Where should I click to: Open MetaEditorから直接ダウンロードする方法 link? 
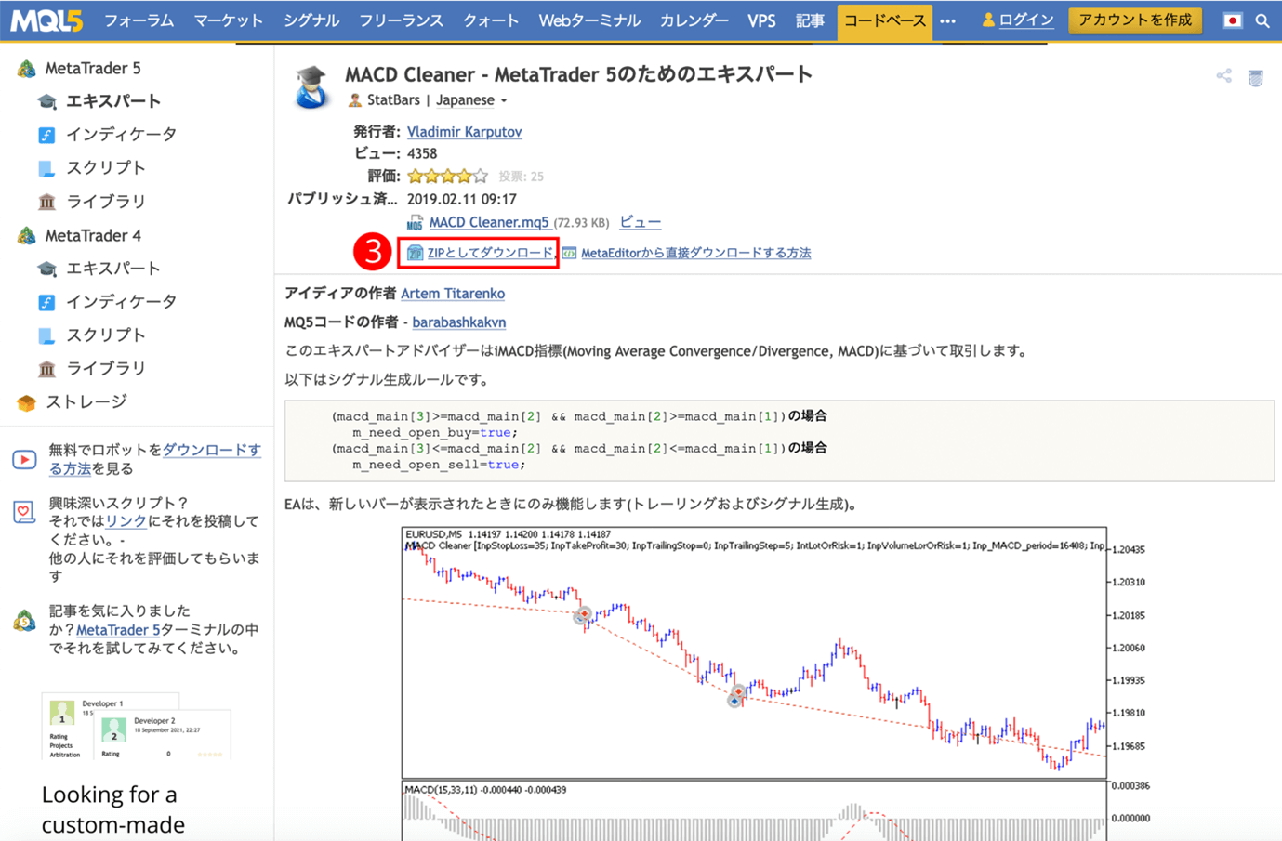pos(695,253)
